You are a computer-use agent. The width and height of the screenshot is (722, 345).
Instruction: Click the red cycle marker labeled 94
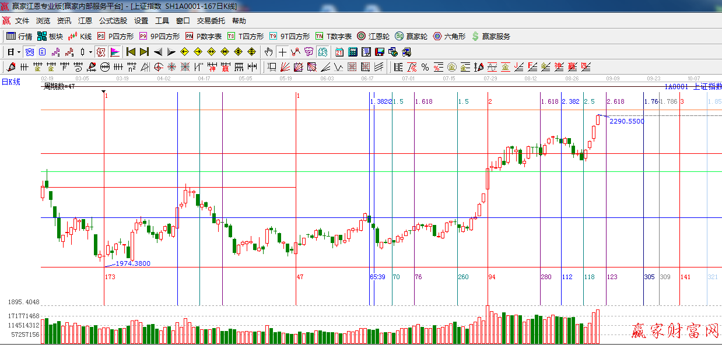(492, 277)
